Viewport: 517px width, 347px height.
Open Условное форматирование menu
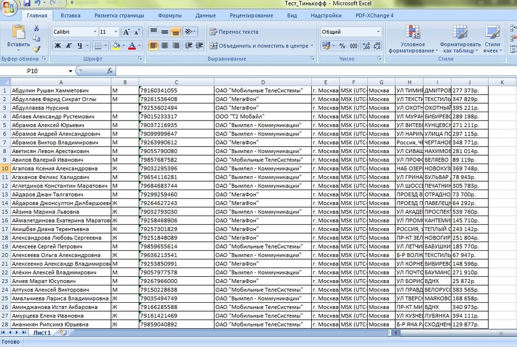(x=413, y=39)
